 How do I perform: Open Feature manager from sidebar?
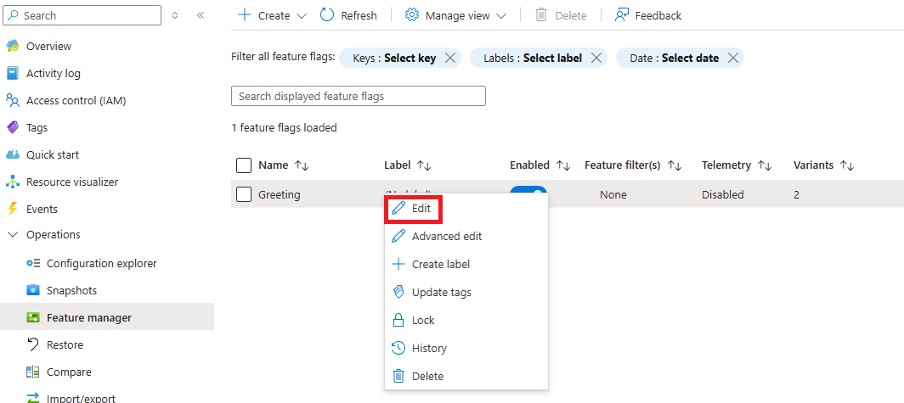[89, 317]
